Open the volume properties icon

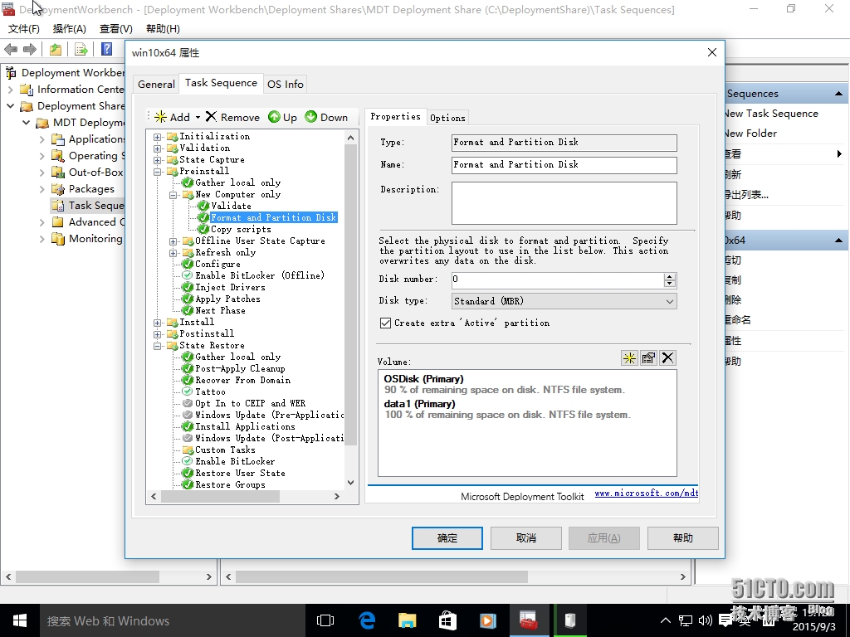648,358
